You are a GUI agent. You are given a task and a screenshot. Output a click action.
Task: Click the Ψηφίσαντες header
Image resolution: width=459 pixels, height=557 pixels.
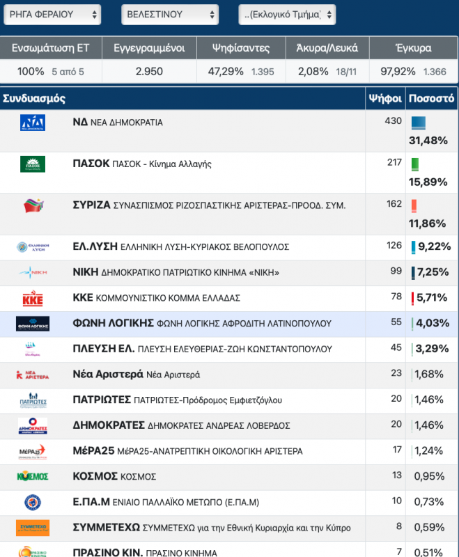point(241,48)
